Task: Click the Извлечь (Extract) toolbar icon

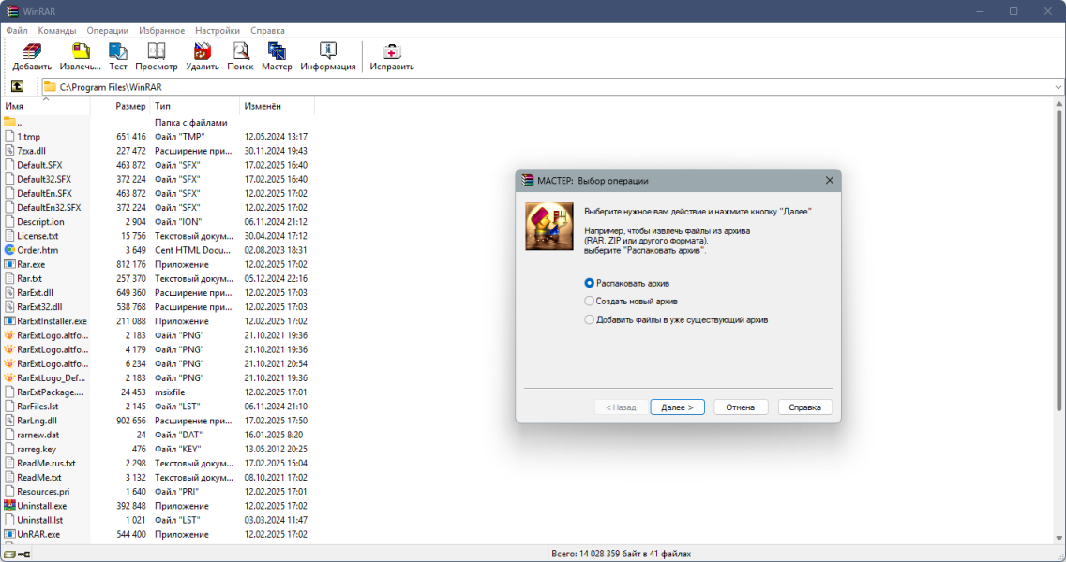Action: pos(81,52)
